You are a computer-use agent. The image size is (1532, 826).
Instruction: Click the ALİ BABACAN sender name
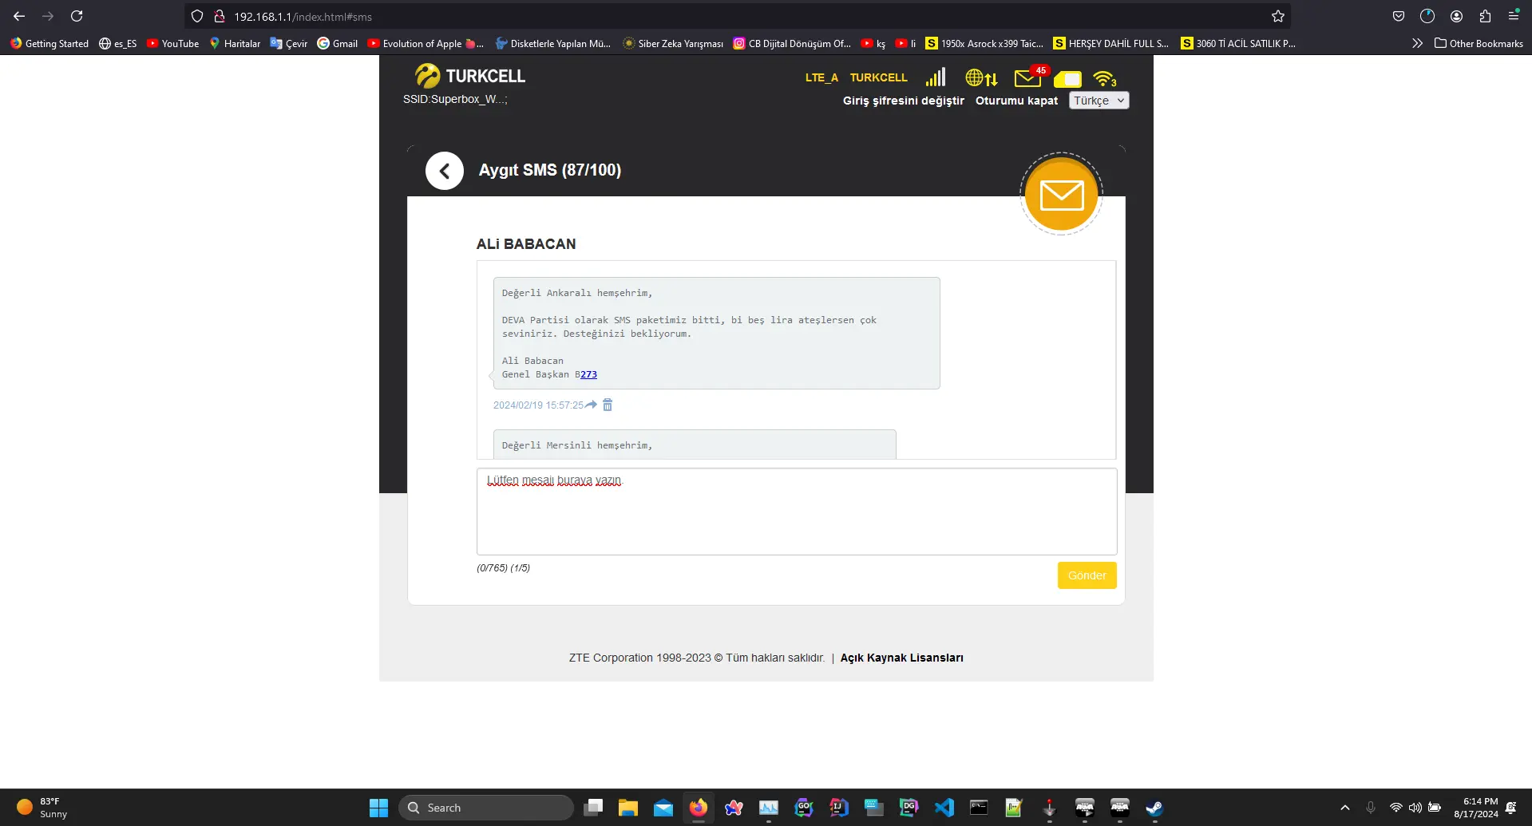526,244
